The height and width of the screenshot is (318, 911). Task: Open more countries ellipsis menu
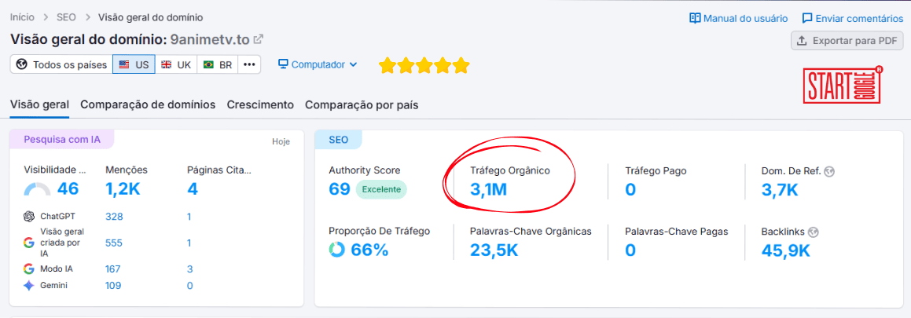249,65
